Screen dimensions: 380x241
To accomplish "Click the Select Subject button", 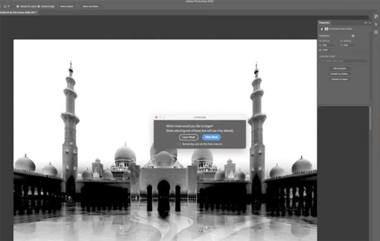I will [x=67, y=6].
